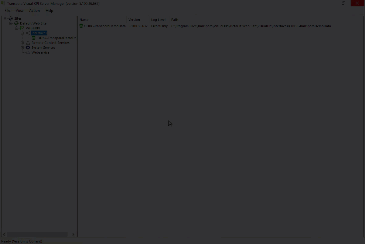Image resolution: width=365 pixels, height=244 pixels.
Task: Sort list by the Version column header
Action: point(134,20)
